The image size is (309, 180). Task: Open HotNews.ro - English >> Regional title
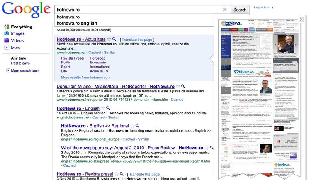click(95, 126)
